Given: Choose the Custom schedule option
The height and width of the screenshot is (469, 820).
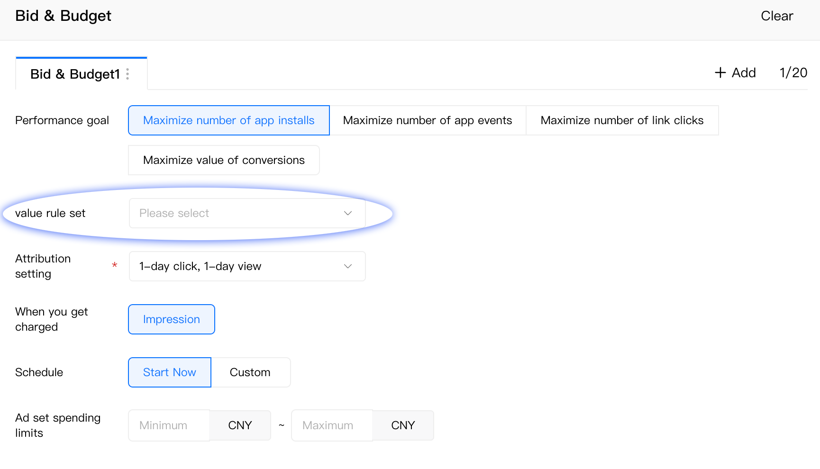Looking at the screenshot, I should [x=250, y=372].
